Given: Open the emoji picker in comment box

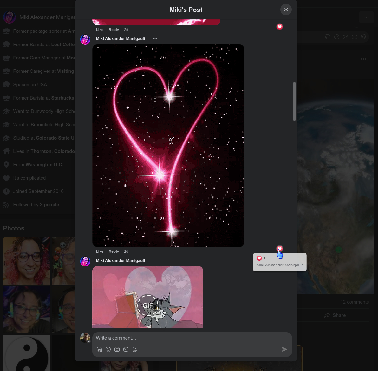Looking at the screenshot, I should (x=108, y=349).
